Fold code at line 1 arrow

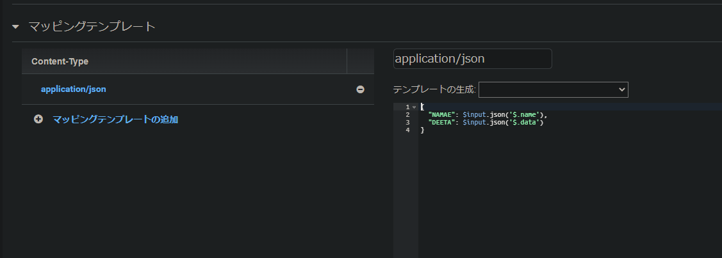[414, 107]
